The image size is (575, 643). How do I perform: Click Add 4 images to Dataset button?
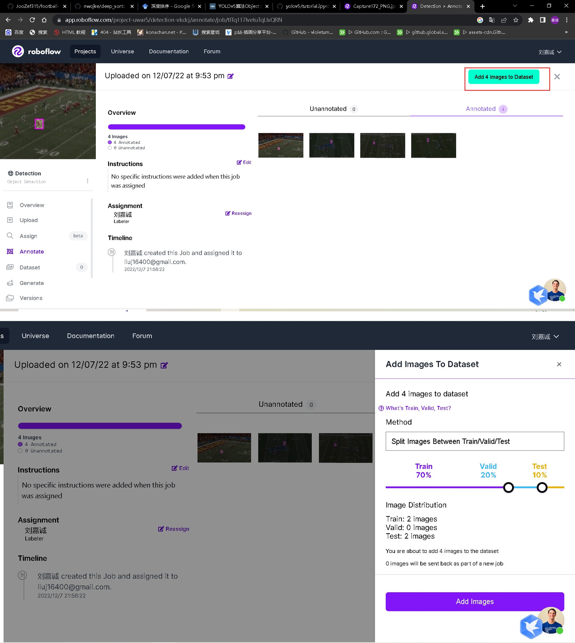[x=503, y=77]
